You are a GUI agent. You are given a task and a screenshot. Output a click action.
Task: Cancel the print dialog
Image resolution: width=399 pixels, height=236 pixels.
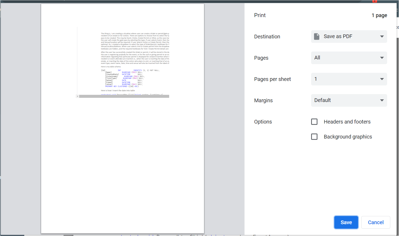376,222
